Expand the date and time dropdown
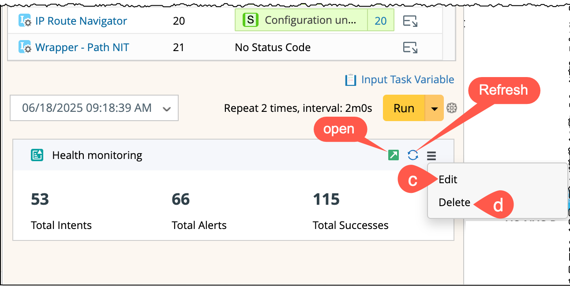The width and height of the screenshot is (570, 288). click(x=166, y=108)
